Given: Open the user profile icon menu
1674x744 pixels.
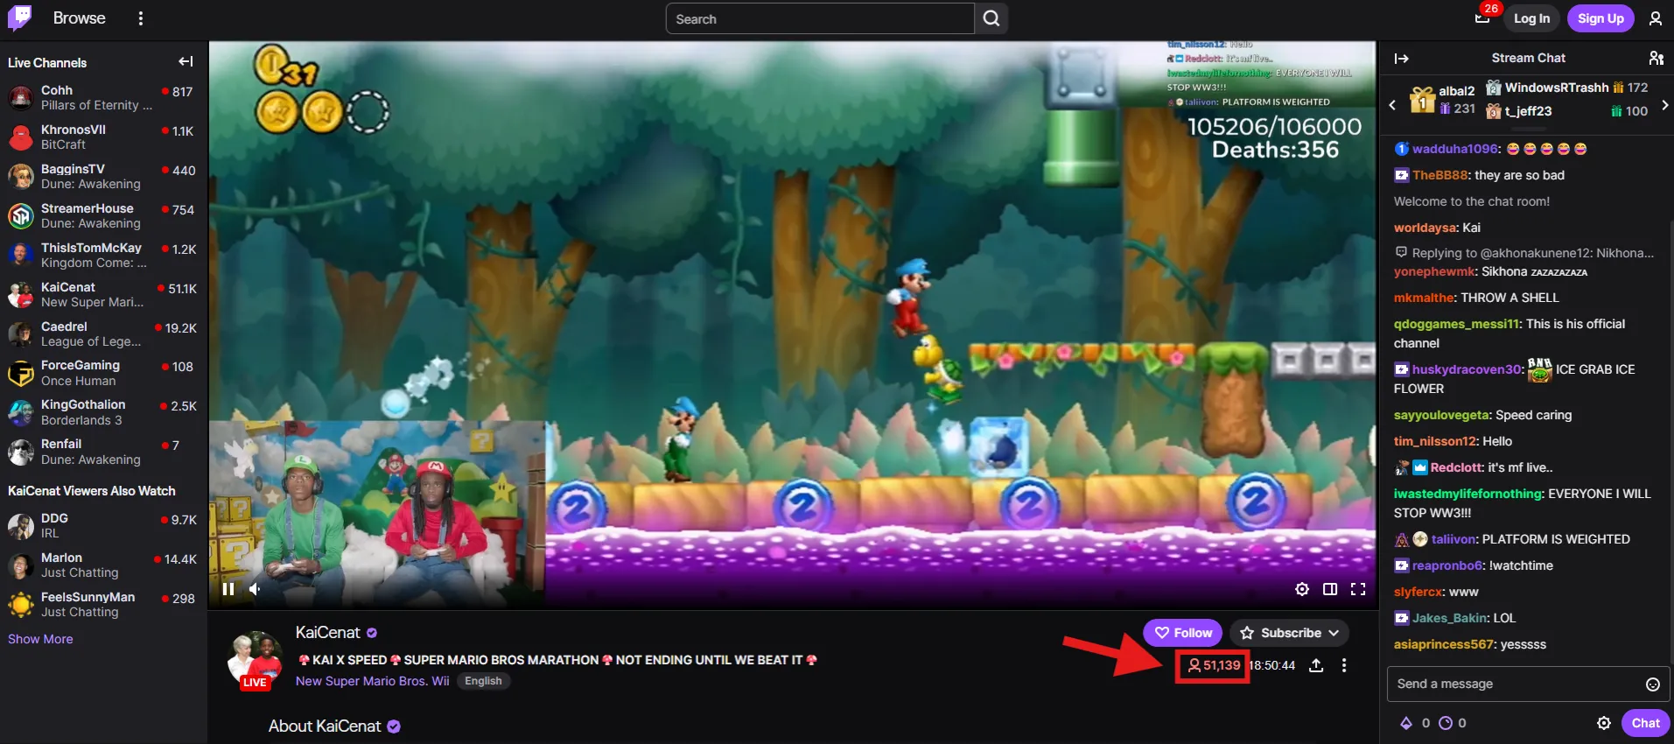Looking at the screenshot, I should pyautogui.click(x=1655, y=18).
